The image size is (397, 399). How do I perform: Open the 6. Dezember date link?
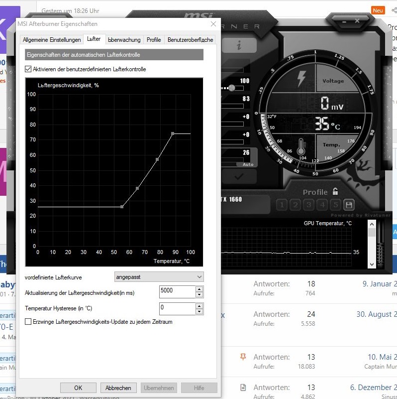coord(373,388)
